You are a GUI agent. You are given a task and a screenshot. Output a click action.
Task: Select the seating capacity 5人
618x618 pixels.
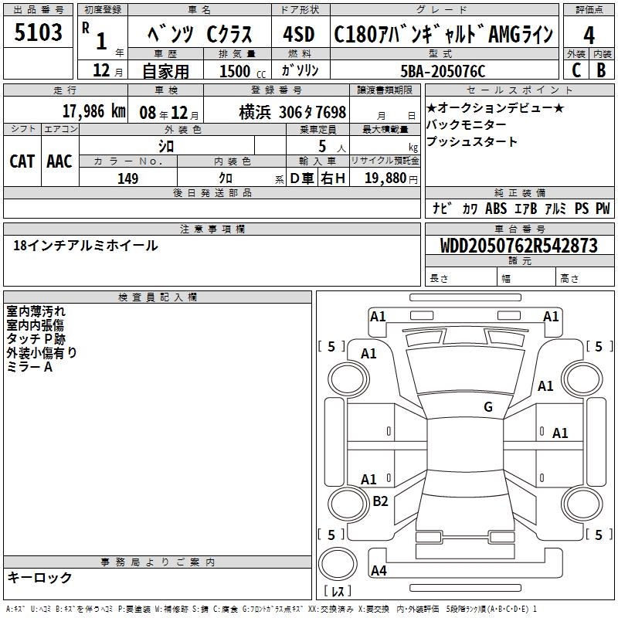(x=332, y=147)
